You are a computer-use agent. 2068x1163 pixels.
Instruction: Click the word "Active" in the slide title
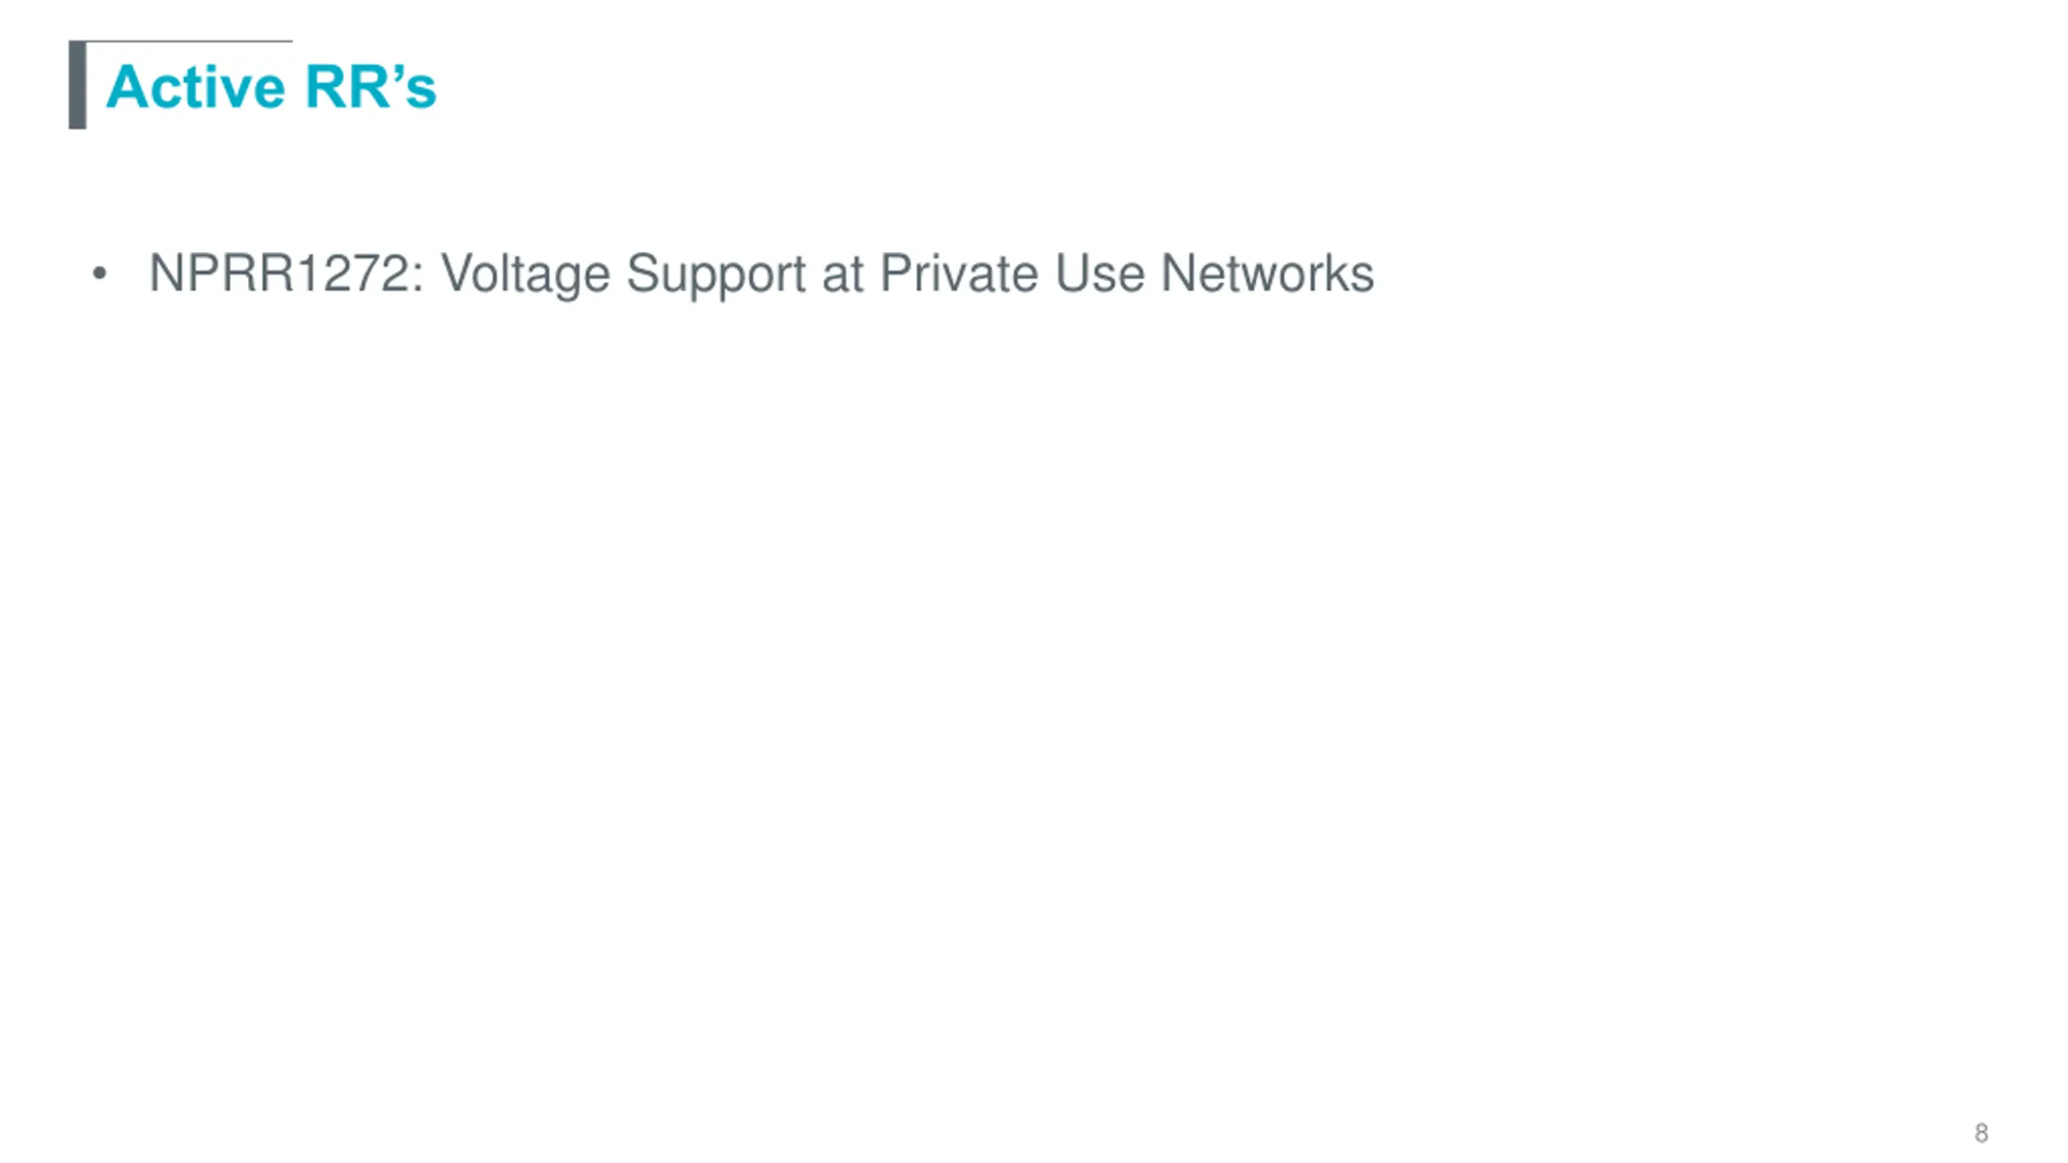pyautogui.click(x=195, y=86)
